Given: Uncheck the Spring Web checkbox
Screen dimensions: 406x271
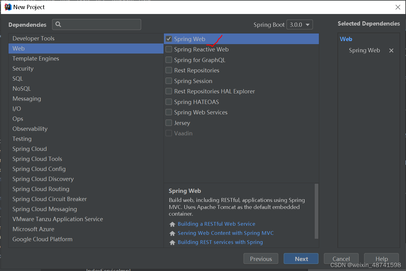Looking at the screenshot, I should [169, 39].
